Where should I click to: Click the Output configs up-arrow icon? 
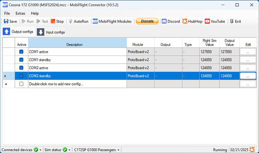click(6, 31)
